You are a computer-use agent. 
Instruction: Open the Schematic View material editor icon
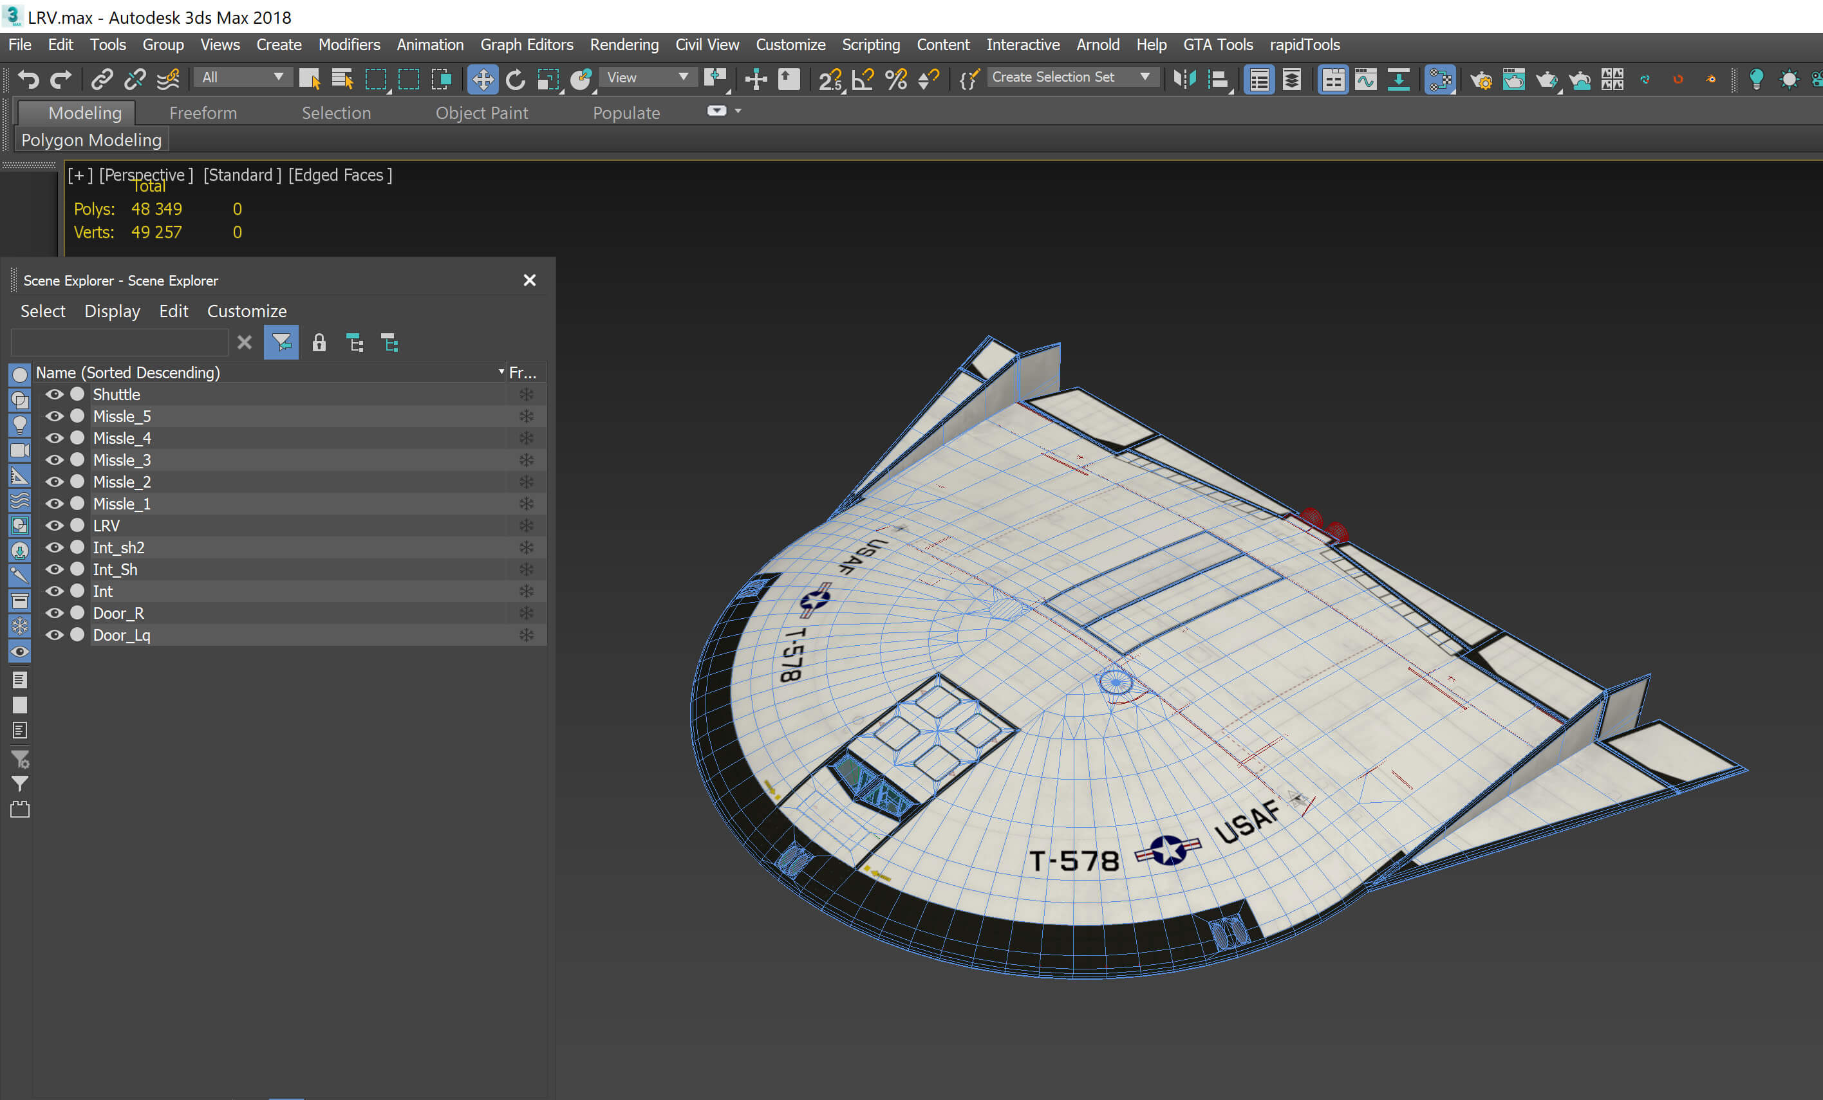(1440, 79)
